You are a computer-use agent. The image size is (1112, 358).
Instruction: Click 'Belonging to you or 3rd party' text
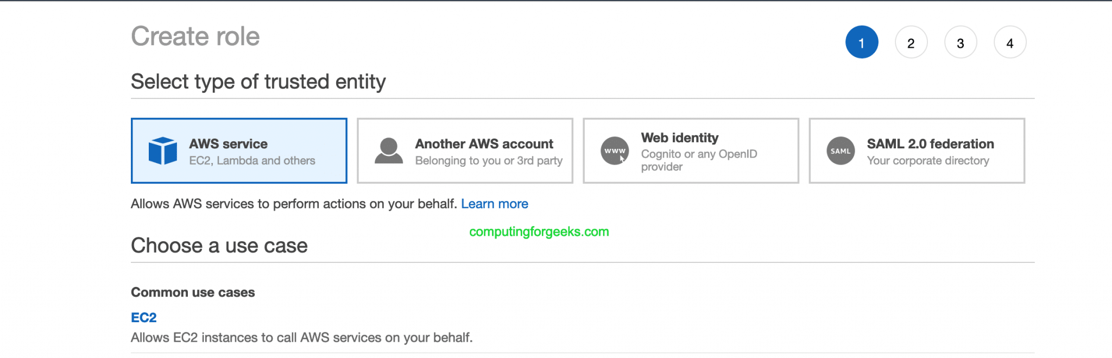[x=489, y=161]
